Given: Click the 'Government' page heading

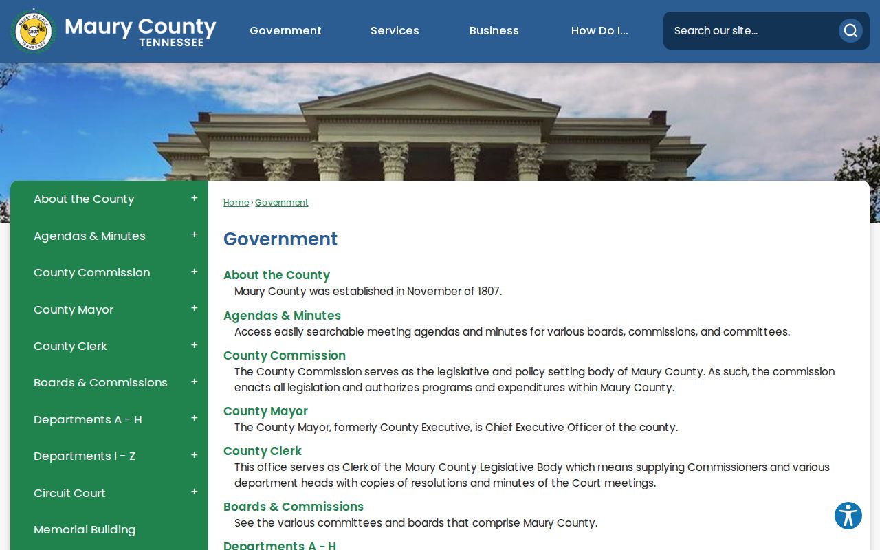Looking at the screenshot, I should [x=280, y=239].
